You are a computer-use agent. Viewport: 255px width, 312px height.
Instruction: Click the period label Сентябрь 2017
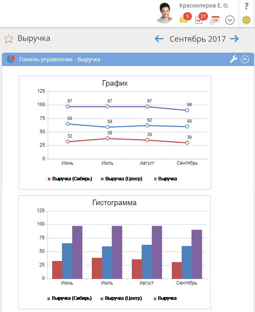198,39
